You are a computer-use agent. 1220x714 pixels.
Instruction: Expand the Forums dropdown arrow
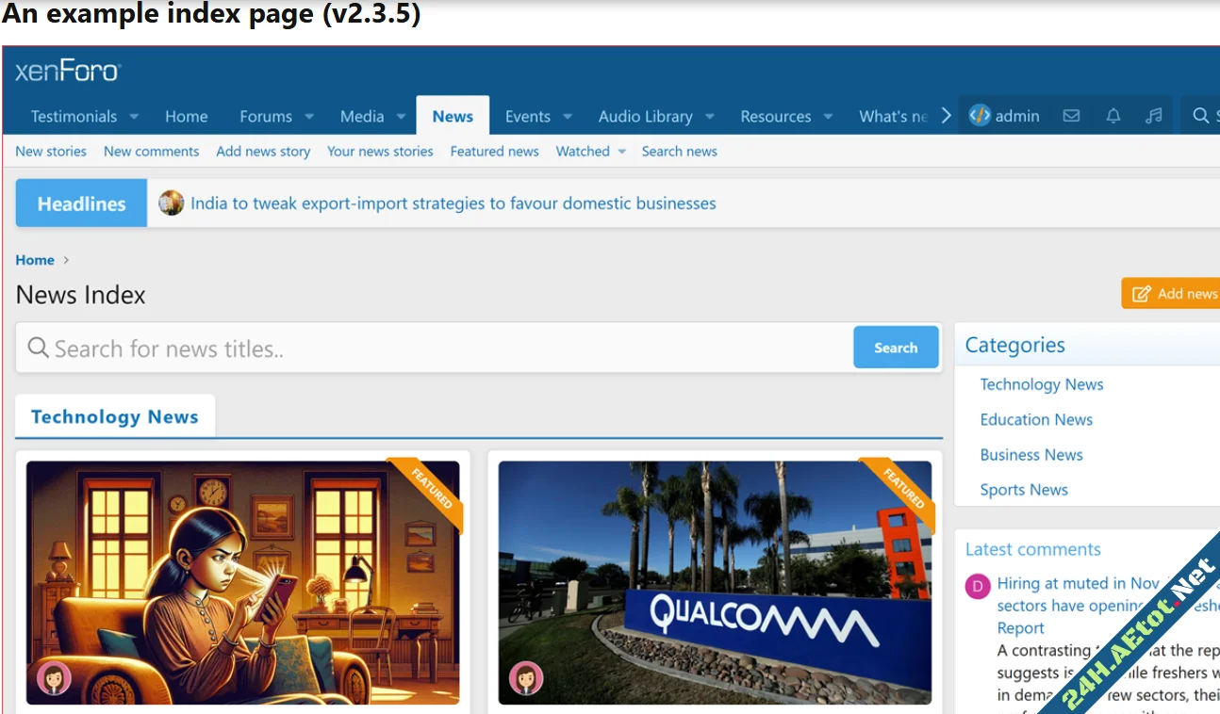309,117
